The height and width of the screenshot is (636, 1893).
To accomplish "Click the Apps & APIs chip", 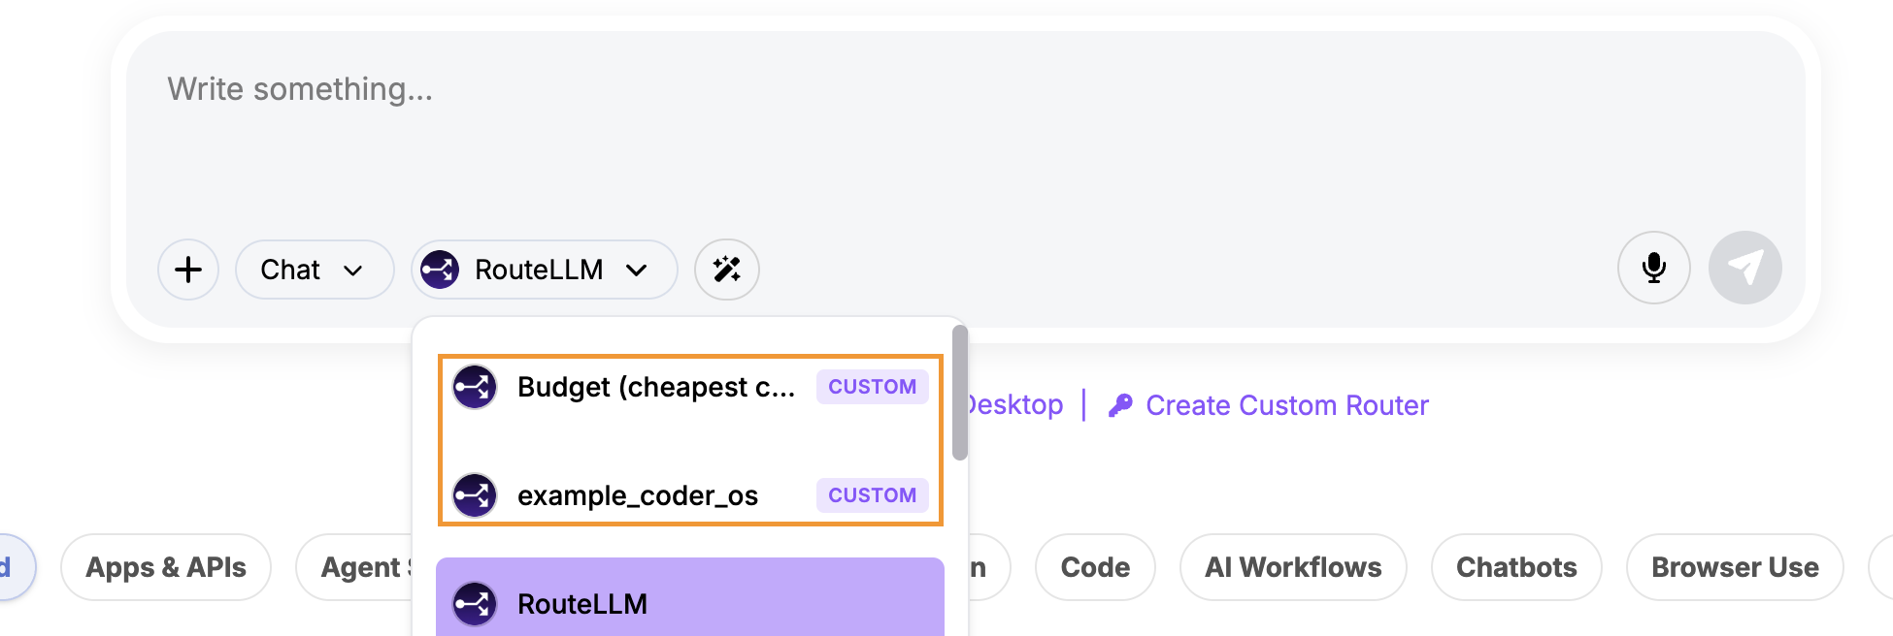I will coord(166,567).
